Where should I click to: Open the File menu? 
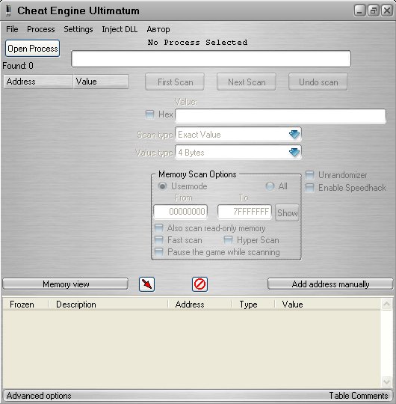tap(12, 29)
